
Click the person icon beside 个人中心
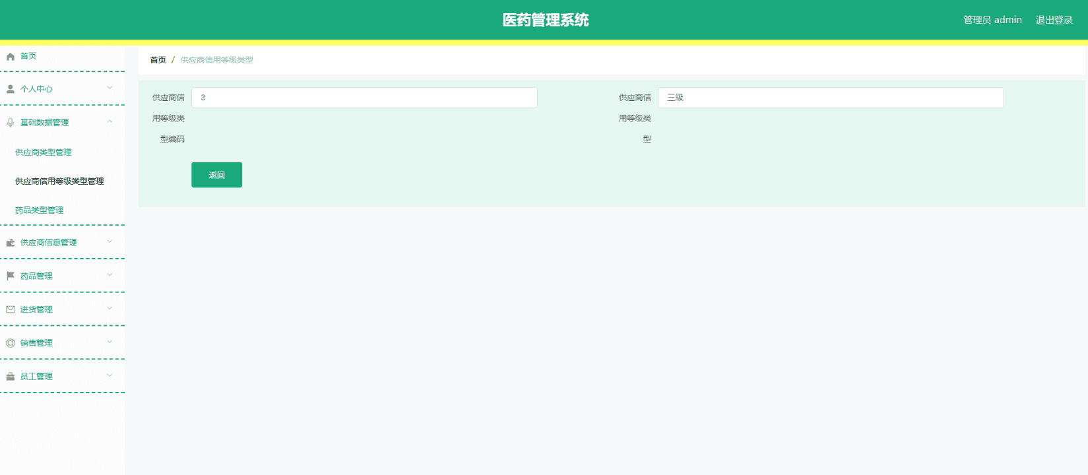[x=11, y=89]
